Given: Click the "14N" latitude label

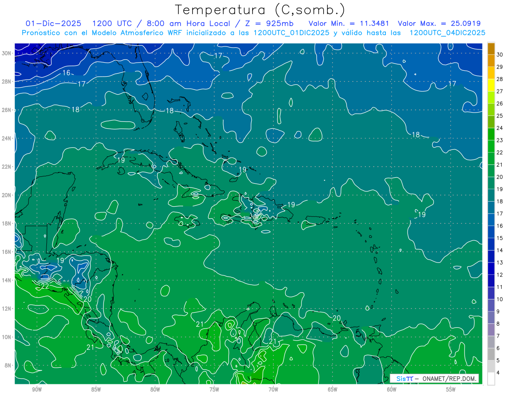Looking at the screenshot, I should click(6, 280).
